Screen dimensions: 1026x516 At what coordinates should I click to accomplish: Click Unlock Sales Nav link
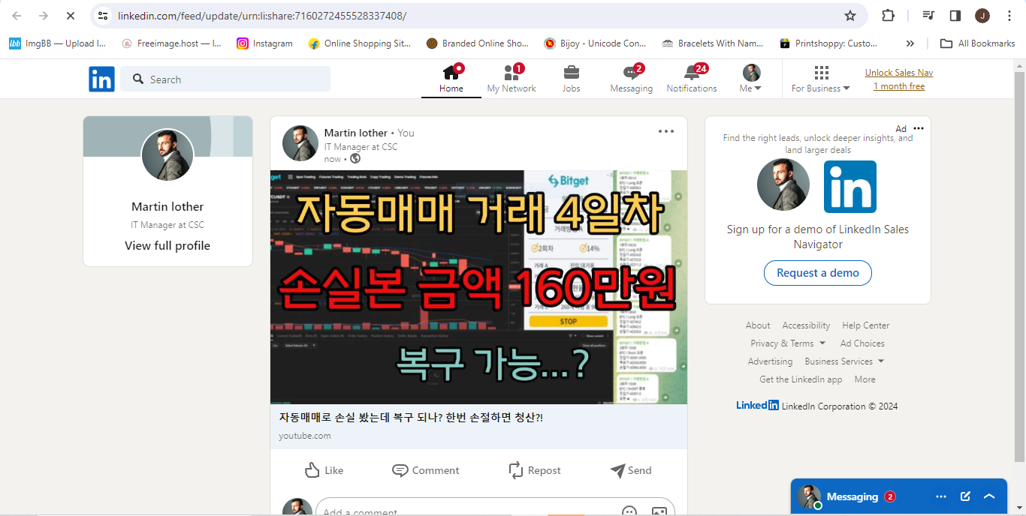click(x=899, y=73)
